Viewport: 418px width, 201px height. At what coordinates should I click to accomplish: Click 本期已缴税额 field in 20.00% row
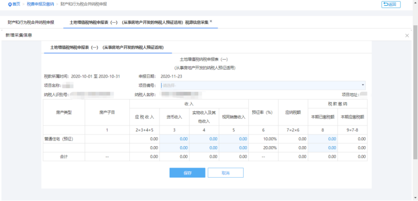(x=323, y=148)
